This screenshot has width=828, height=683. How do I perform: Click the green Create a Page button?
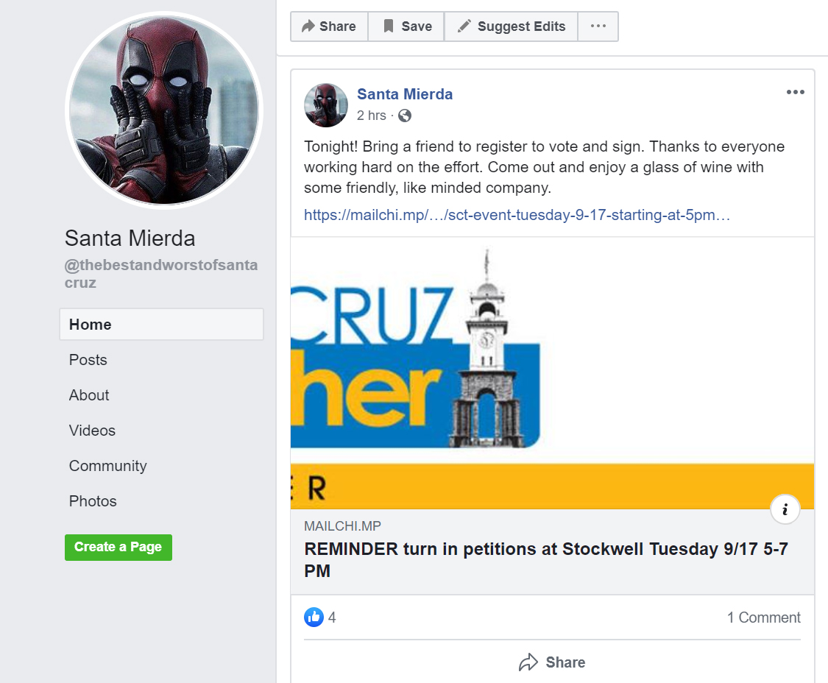tap(118, 548)
